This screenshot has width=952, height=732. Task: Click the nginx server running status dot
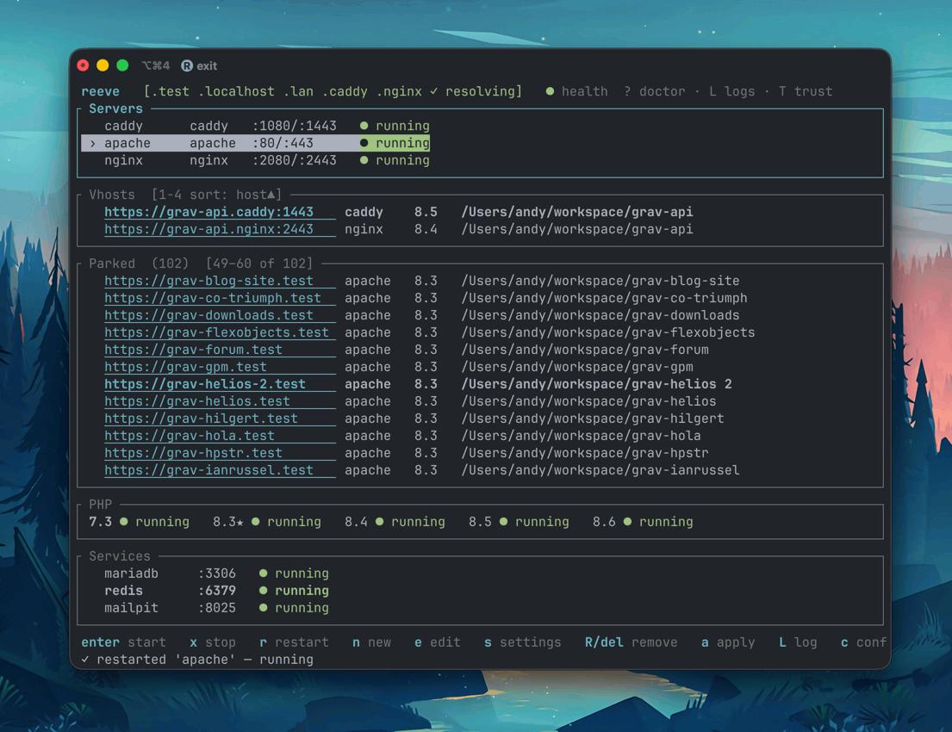tap(364, 160)
